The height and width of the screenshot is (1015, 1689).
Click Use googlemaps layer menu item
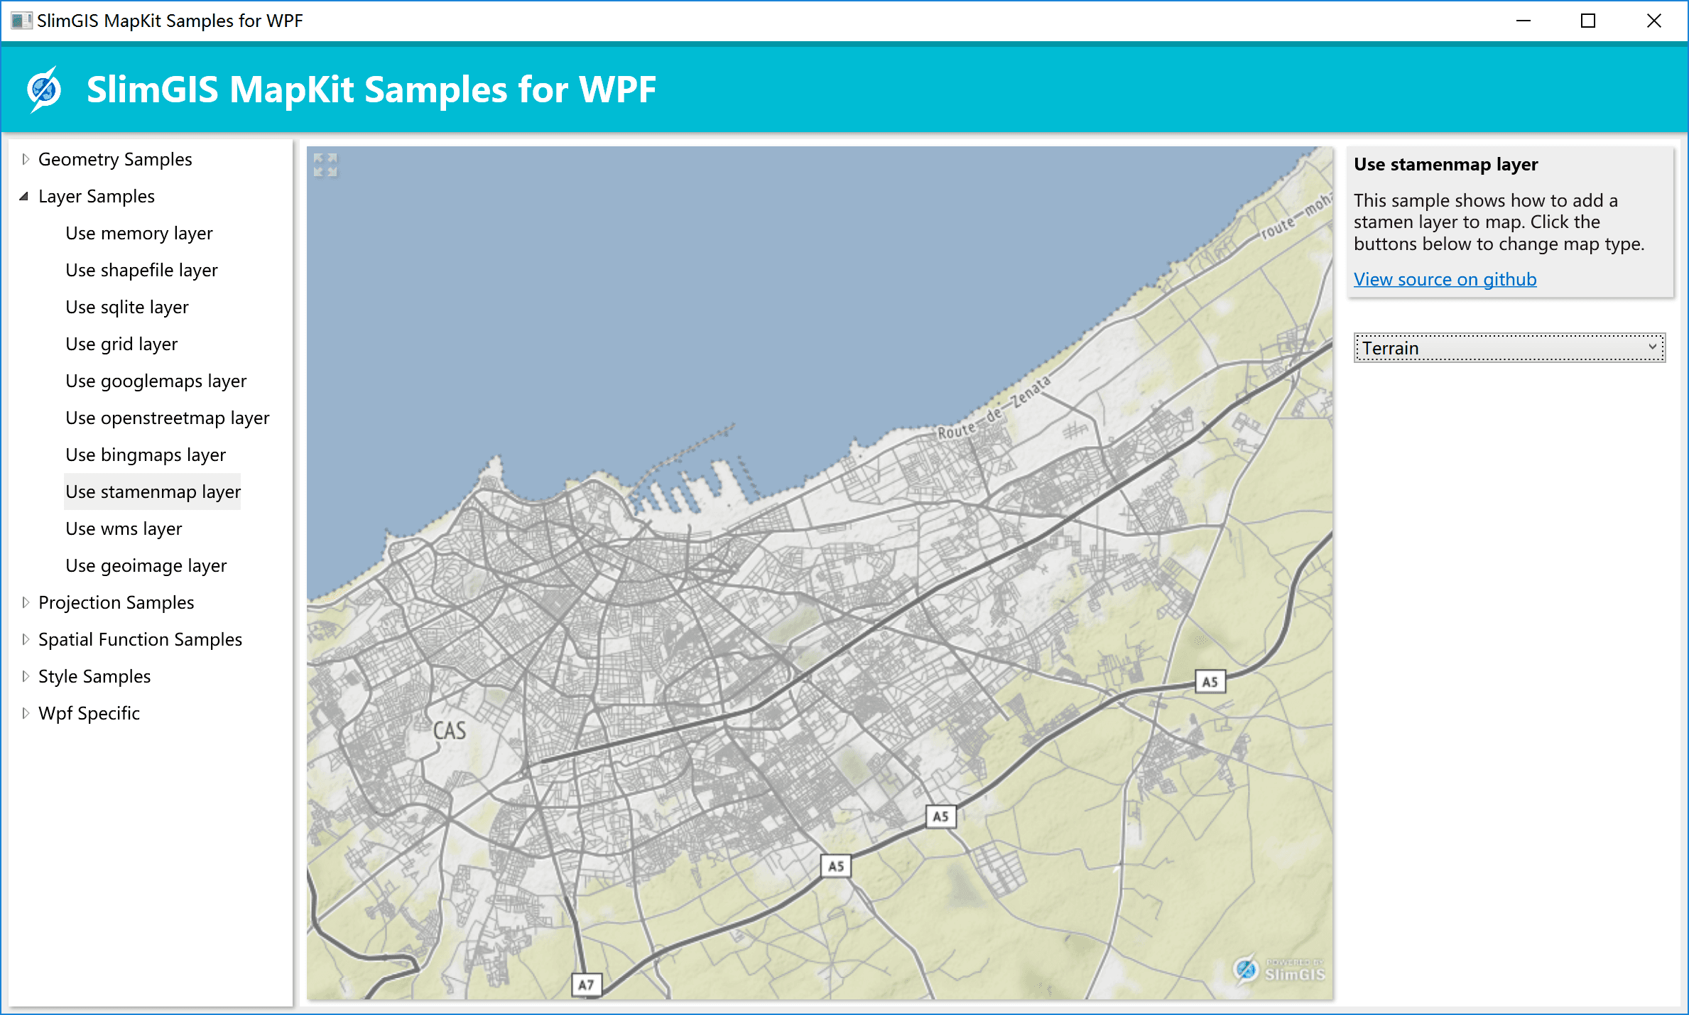click(x=156, y=381)
